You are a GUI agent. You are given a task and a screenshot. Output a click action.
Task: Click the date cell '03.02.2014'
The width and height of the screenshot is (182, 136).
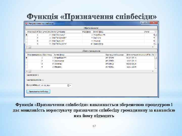(131, 64)
